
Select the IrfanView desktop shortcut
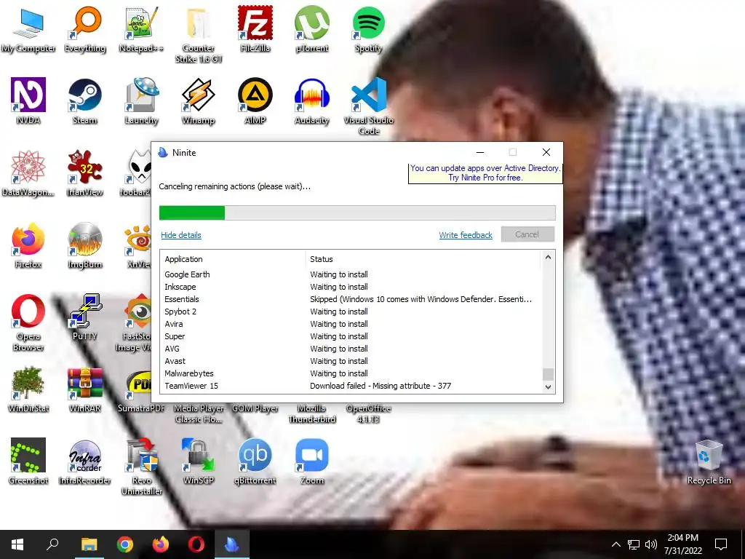coord(85,173)
